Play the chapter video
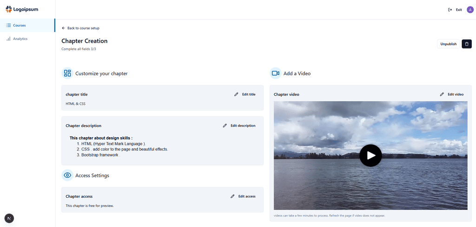Screen dimensions: 476x227 pyautogui.click(x=370, y=155)
